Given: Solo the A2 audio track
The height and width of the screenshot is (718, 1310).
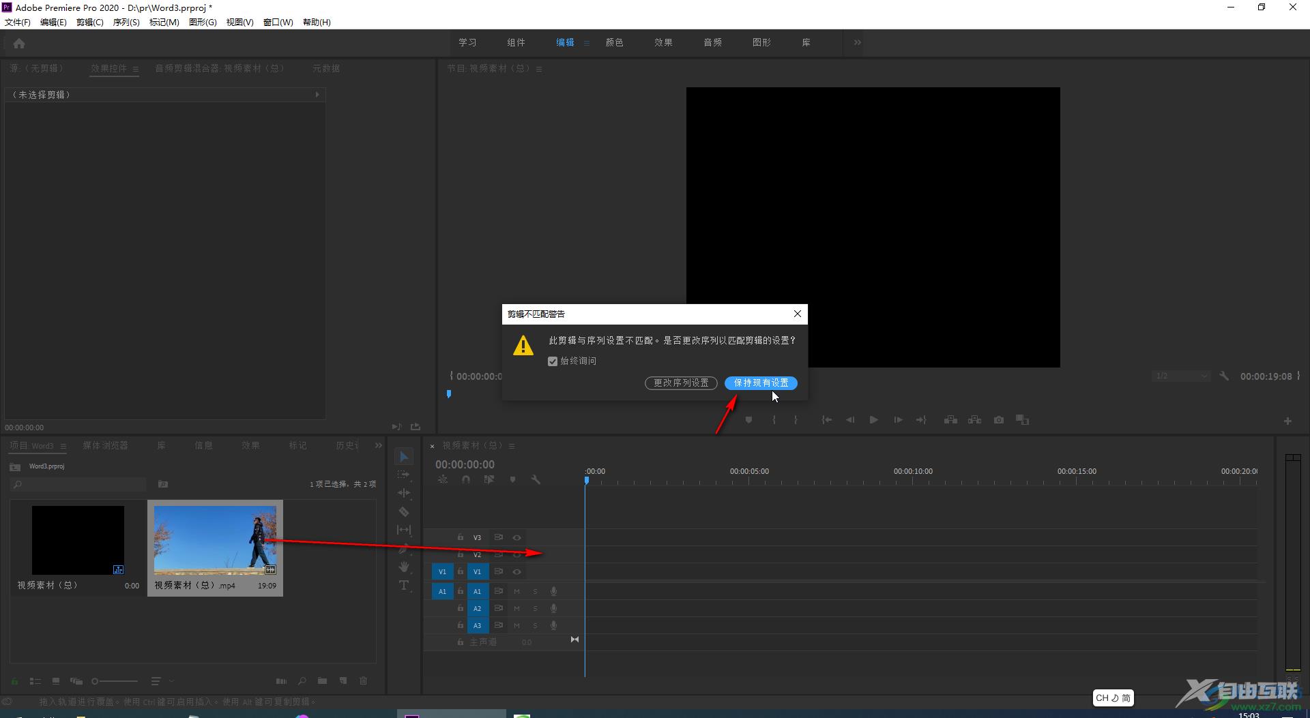Looking at the screenshot, I should pos(535,608).
